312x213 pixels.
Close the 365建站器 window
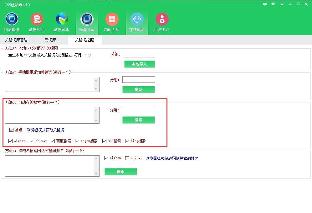coord(306,4)
